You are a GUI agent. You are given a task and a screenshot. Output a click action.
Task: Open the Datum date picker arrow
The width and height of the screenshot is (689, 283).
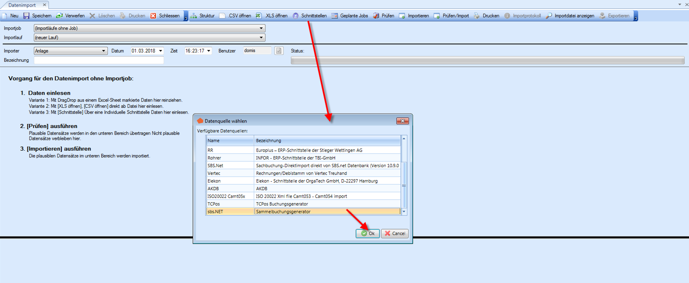(161, 51)
